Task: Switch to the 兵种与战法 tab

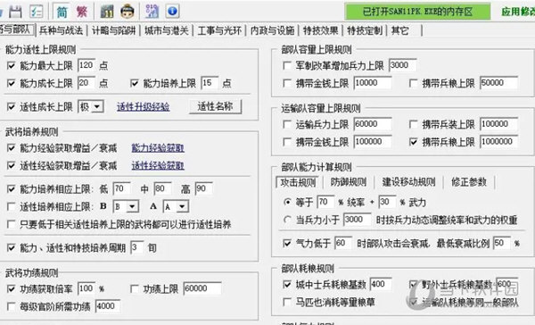Action: click(61, 30)
